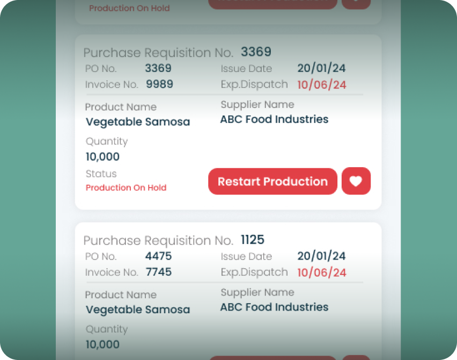Click the Issue Date on requisition 1125

[x=321, y=256]
